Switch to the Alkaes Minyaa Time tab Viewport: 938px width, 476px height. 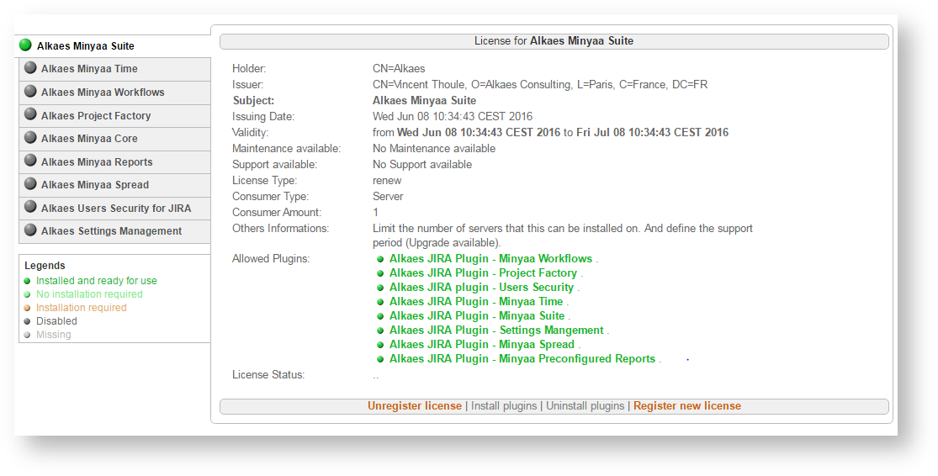(x=89, y=69)
